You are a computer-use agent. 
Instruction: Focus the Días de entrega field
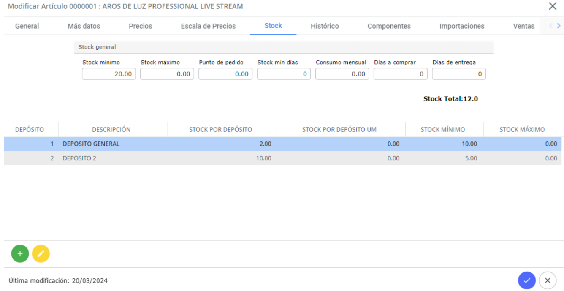pyautogui.click(x=458, y=74)
